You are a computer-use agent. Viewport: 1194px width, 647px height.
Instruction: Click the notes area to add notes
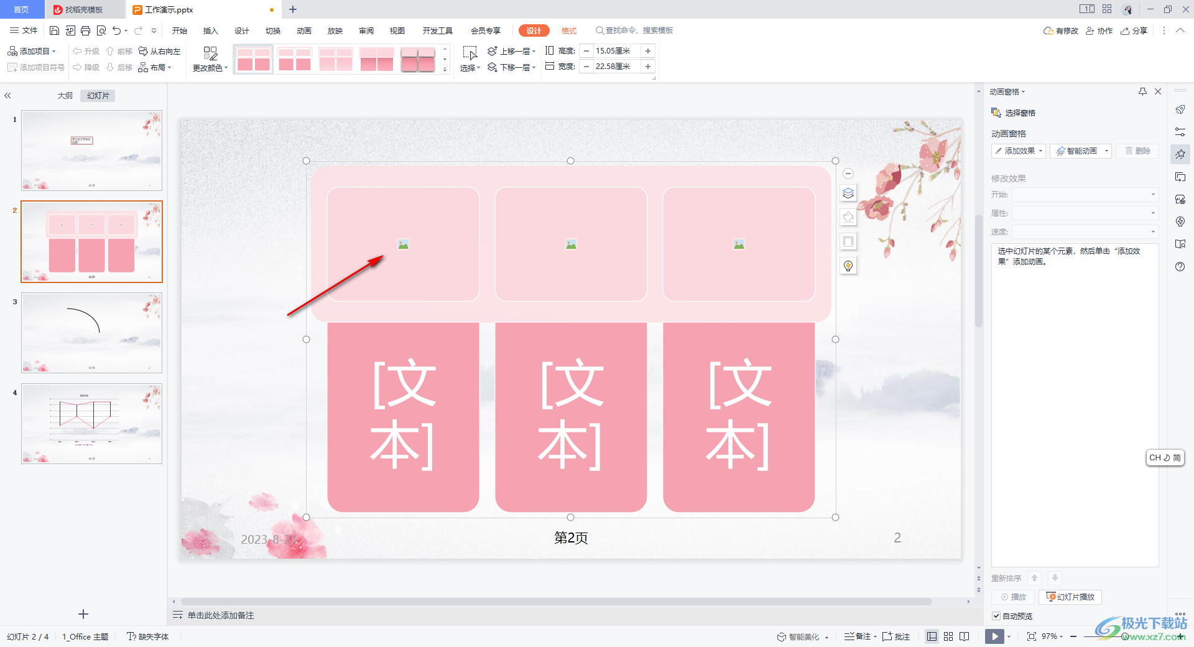221,615
